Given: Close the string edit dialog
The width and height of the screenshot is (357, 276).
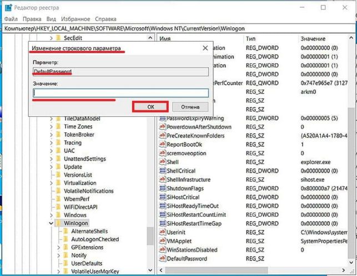Looking at the screenshot, I should [205, 48].
